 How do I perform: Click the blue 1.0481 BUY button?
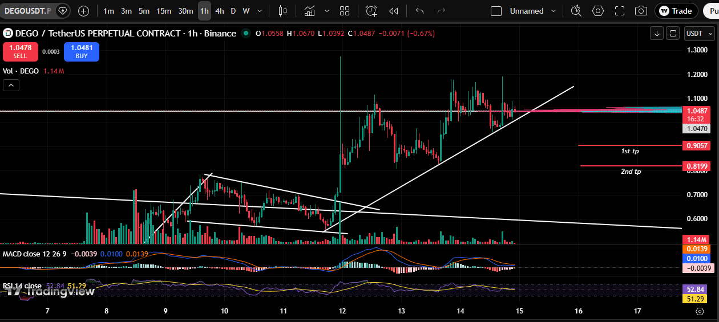pyautogui.click(x=82, y=52)
